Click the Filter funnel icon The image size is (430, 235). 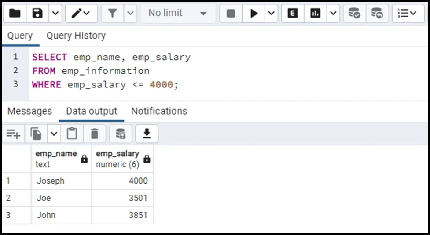click(113, 14)
